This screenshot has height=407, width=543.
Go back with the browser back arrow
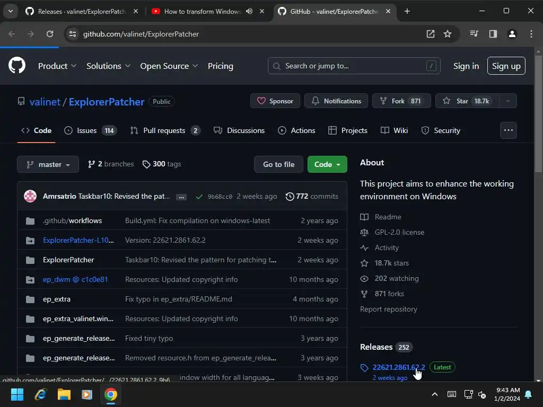pyautogui.click(x=12, y=34)
